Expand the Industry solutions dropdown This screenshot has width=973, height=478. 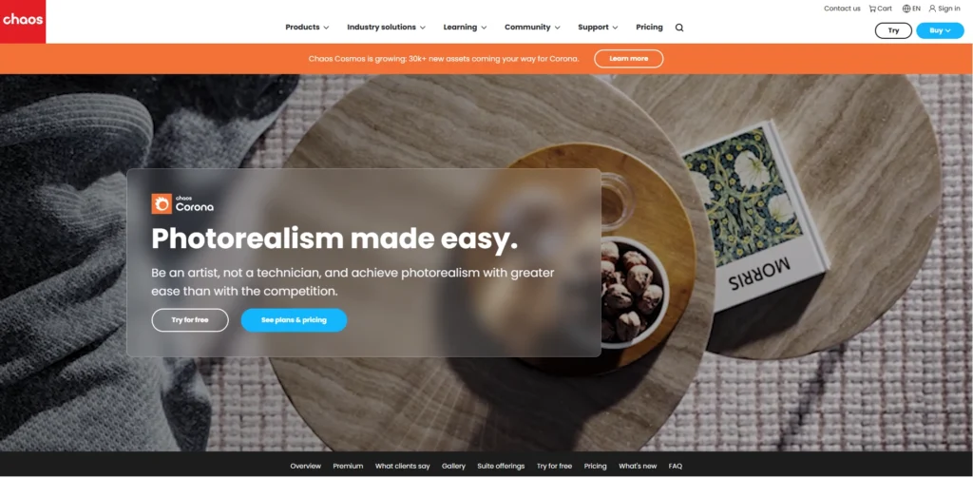point(386,28)
